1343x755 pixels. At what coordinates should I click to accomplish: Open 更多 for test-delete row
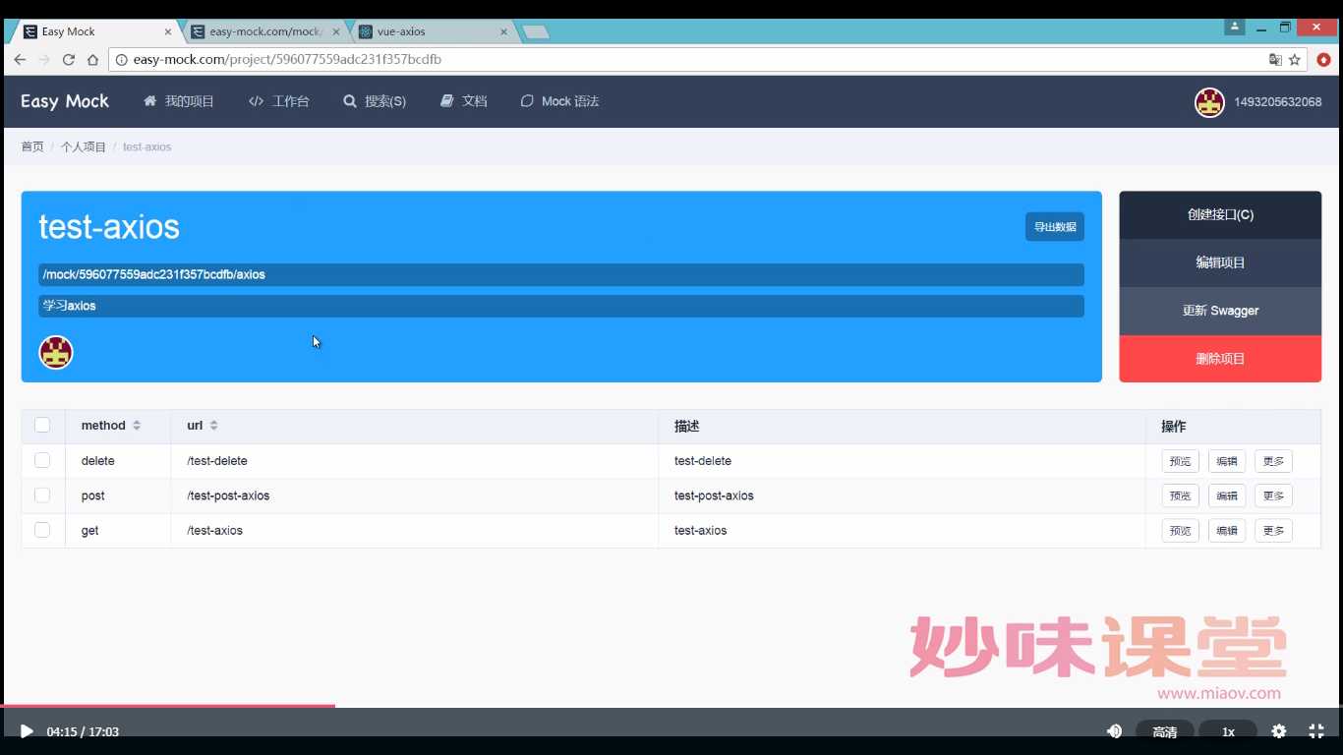1273,461
